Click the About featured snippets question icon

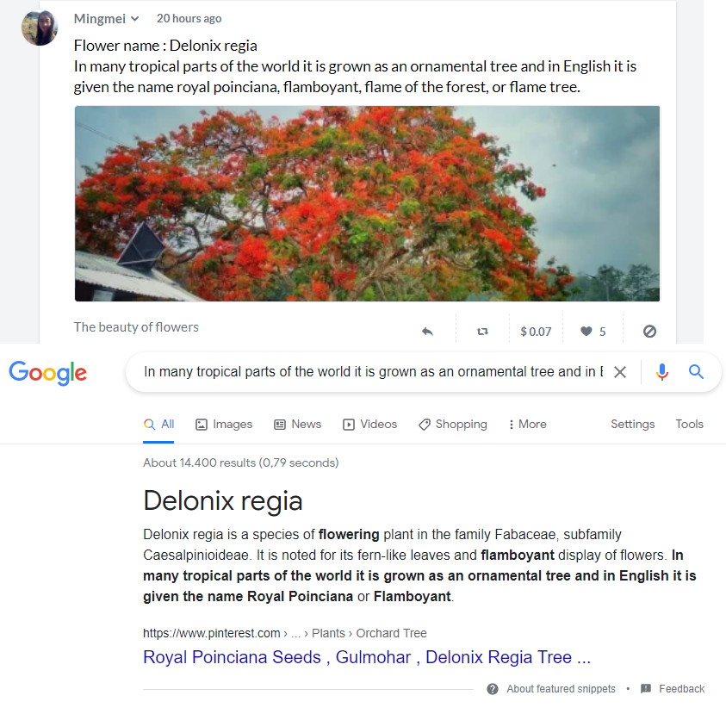(493, 689)
